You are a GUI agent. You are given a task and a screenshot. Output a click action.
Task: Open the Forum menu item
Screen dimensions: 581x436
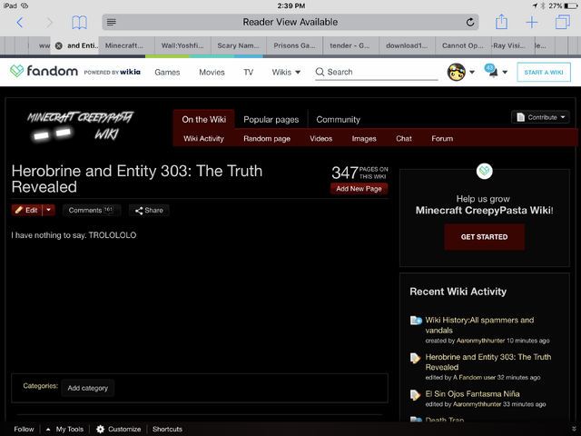tap(442, 139)
